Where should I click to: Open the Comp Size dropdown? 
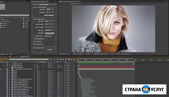click(x=50, y=9)
